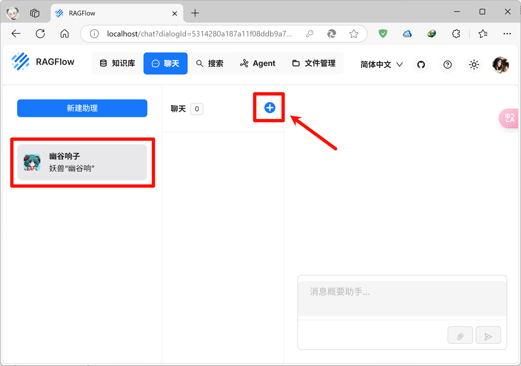521x366 pixels.
Task: Open the help question mark icon
Action: 447,65
